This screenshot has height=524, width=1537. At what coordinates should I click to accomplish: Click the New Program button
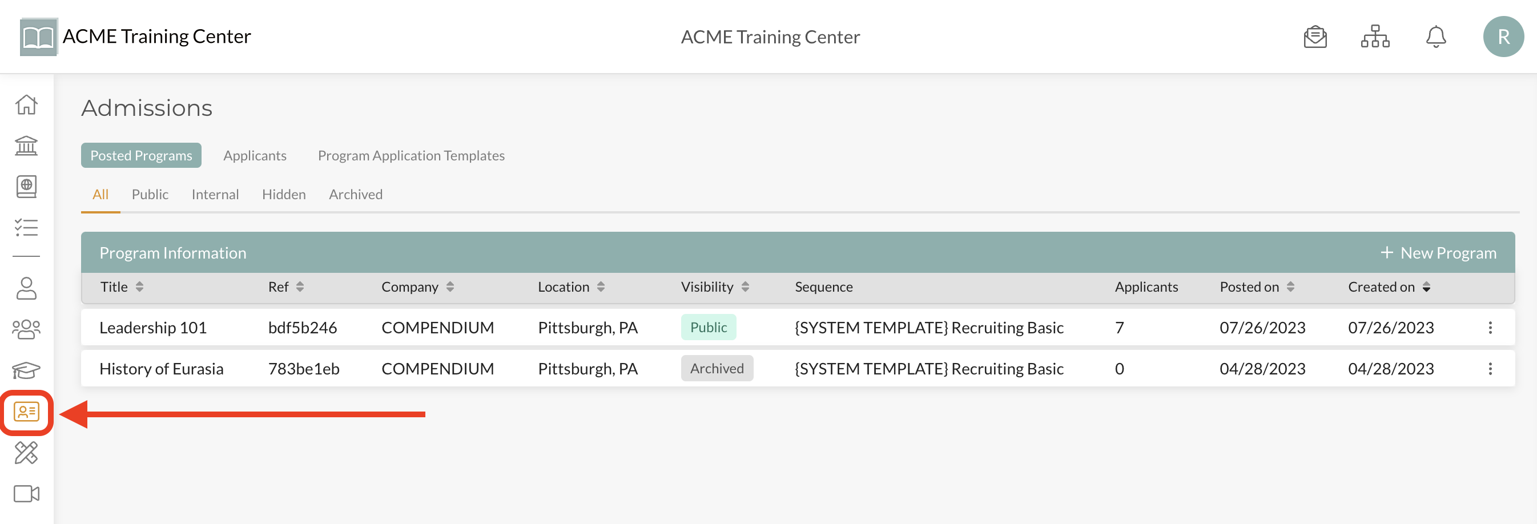[1438, 253]
